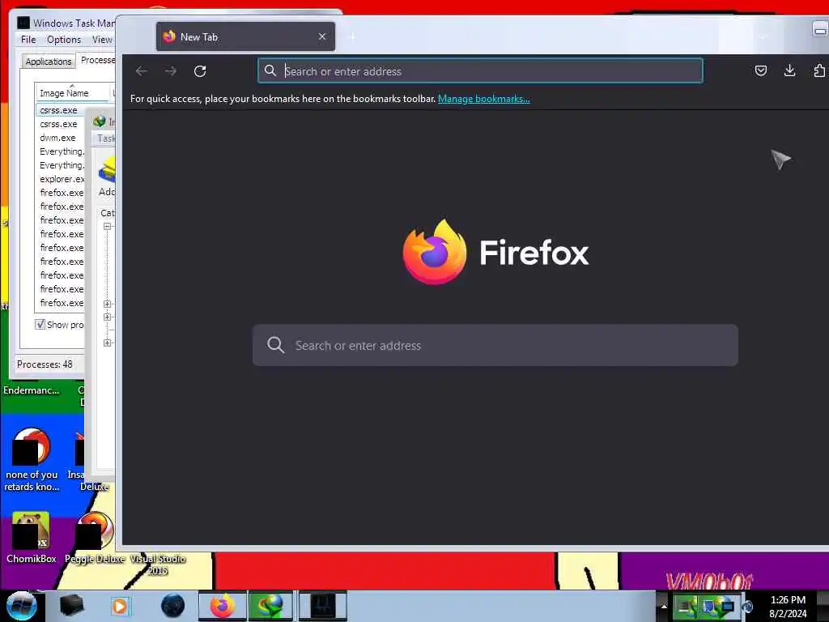The height and width of the screenshot is (622, 829).
Task: Select the 'none of you' desktop icon
Action: [x=32, y=460]
